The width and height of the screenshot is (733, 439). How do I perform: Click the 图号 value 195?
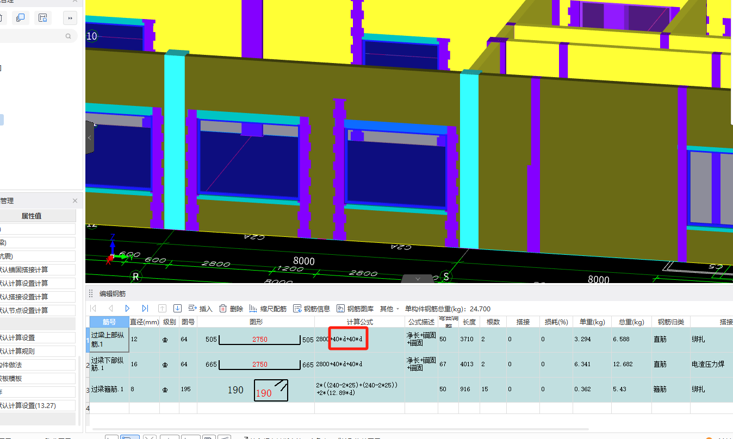pyautogui.click(x=188, y=389)
